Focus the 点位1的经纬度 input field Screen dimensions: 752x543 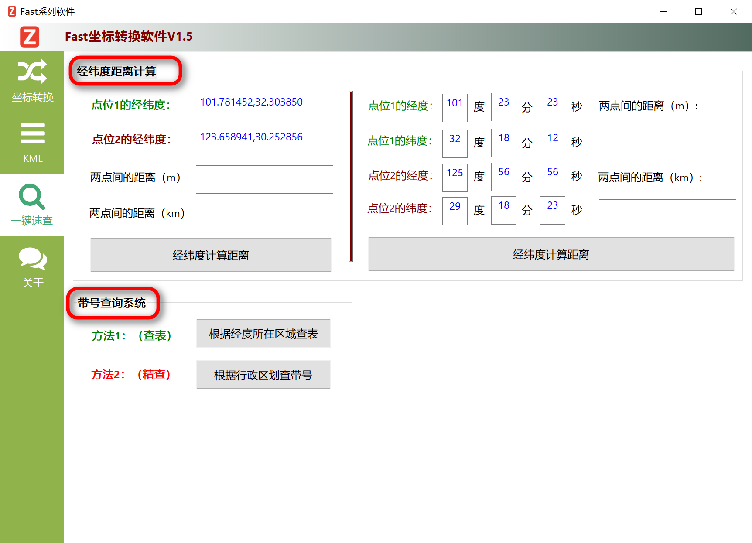coord(264,107)
